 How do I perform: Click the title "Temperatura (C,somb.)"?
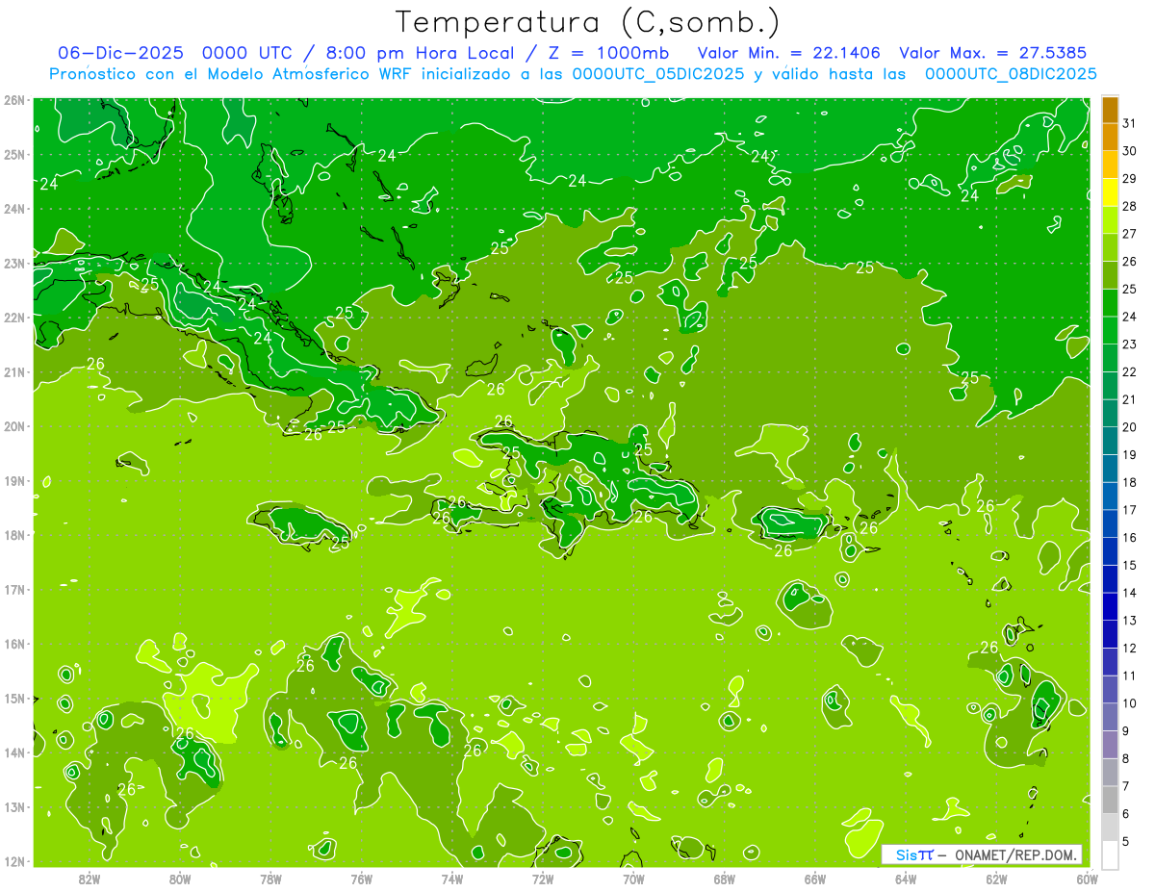point(588,22)
